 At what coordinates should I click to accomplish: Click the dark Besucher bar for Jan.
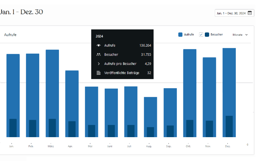point(13,128)
